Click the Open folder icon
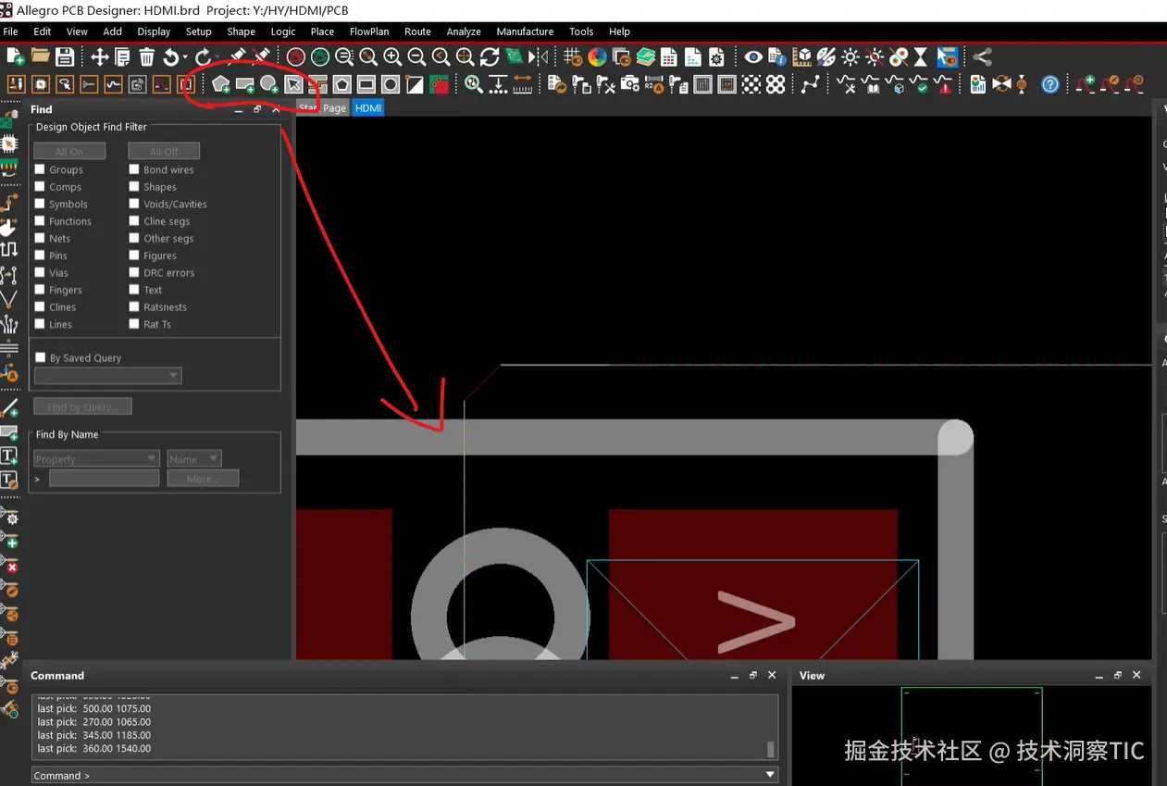This screenshot has height=786, width=1167. [41, 56]
